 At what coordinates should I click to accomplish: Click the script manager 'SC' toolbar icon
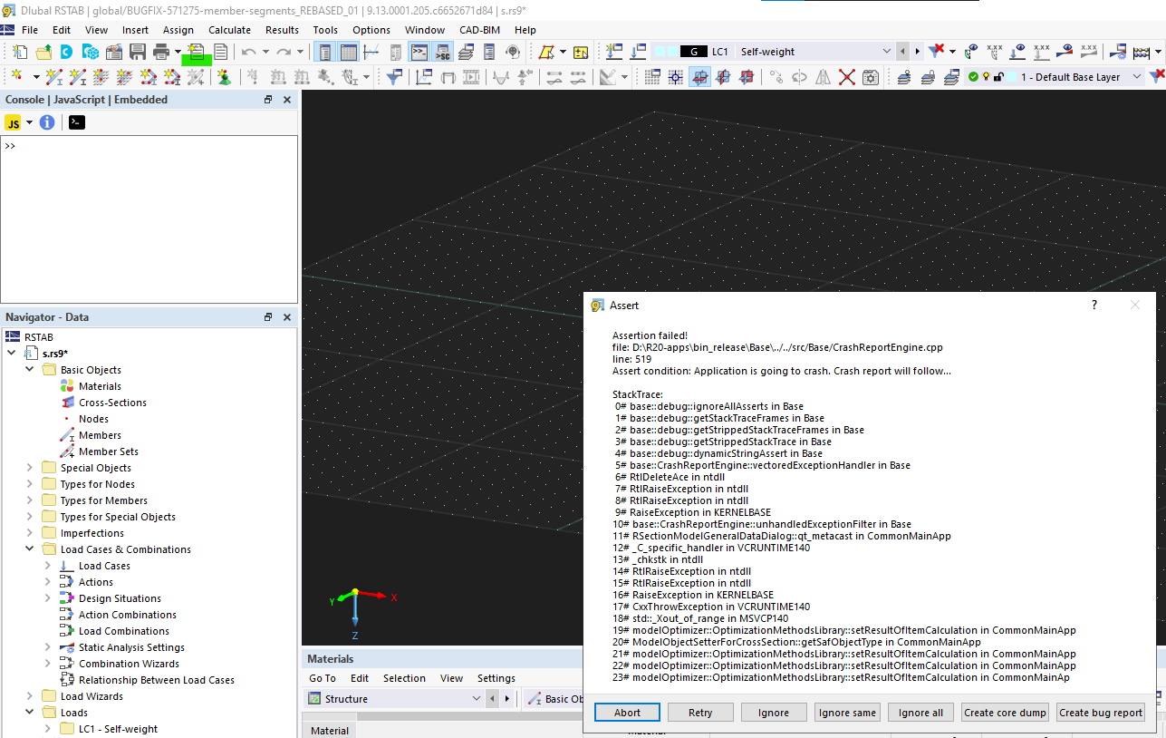click(442, 52)
